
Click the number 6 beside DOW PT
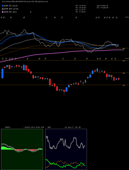click(x=31, y=12)
